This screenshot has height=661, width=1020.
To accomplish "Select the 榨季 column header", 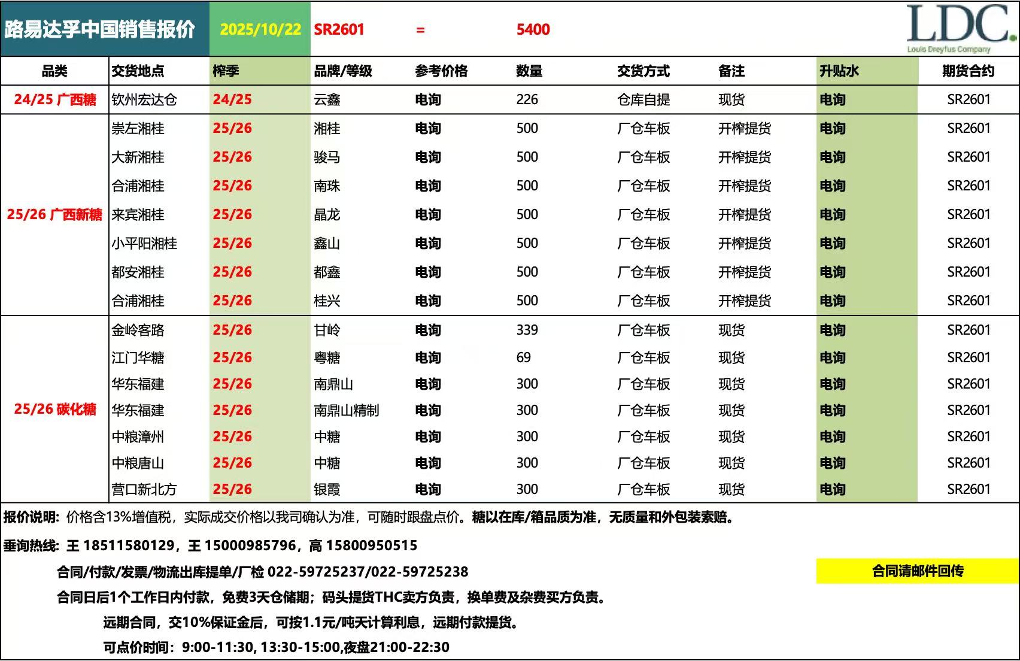I will (x=226, y=71).
